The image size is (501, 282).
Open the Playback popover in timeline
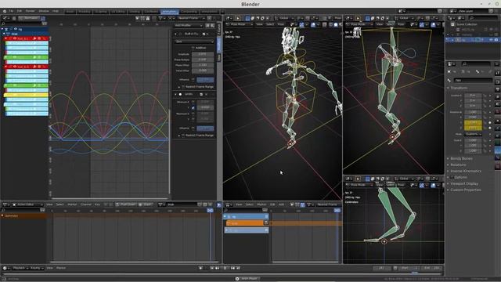click(x=20, y=268)
